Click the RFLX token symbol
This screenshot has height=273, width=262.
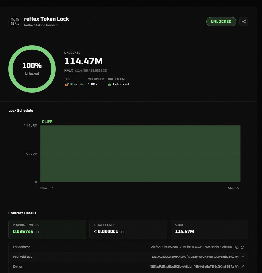coord(69,71)
